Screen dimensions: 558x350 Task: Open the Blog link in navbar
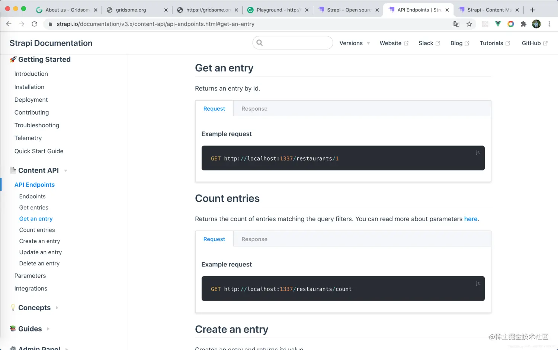[460, 43]
